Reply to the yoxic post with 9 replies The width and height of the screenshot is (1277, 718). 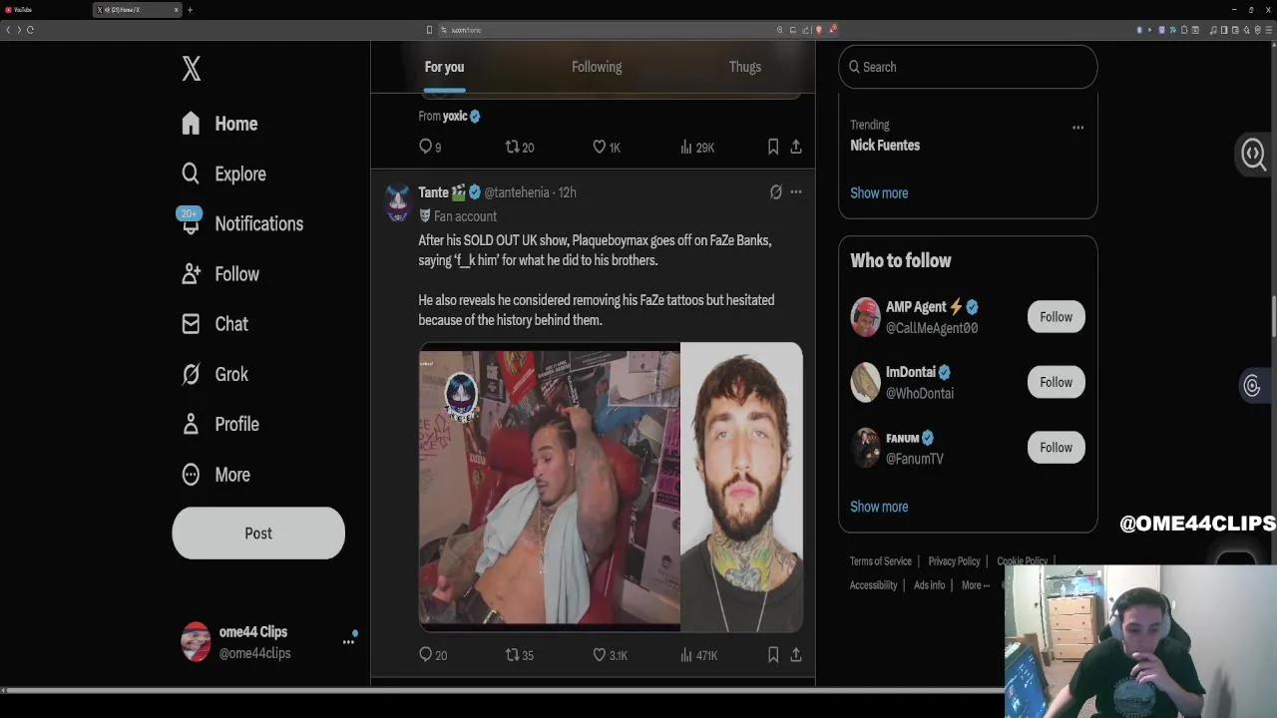click(x=430, y=147)
